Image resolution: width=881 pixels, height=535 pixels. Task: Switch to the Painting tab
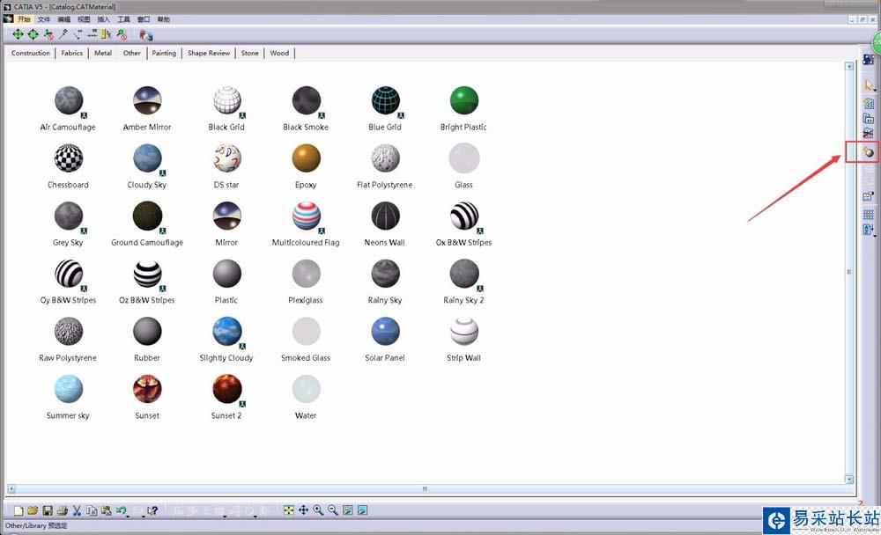[164, 53]
